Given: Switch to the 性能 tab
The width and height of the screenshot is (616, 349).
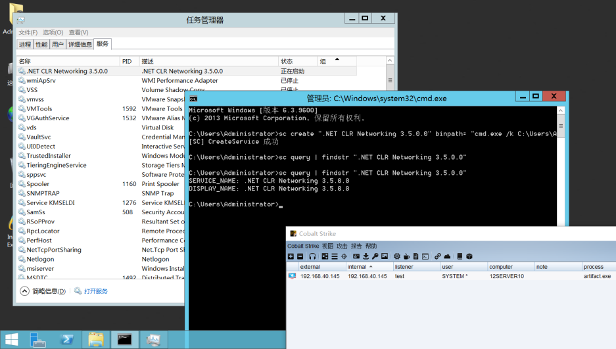Looking at the screenshot, I should [41, 44].
